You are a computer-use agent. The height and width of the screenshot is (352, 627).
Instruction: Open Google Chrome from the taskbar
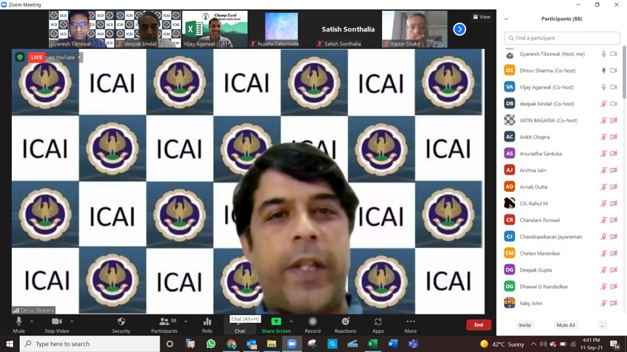(x=231, y=343)
